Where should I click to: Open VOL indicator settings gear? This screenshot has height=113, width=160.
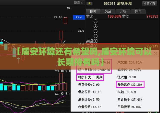click(x=62, y=71)
